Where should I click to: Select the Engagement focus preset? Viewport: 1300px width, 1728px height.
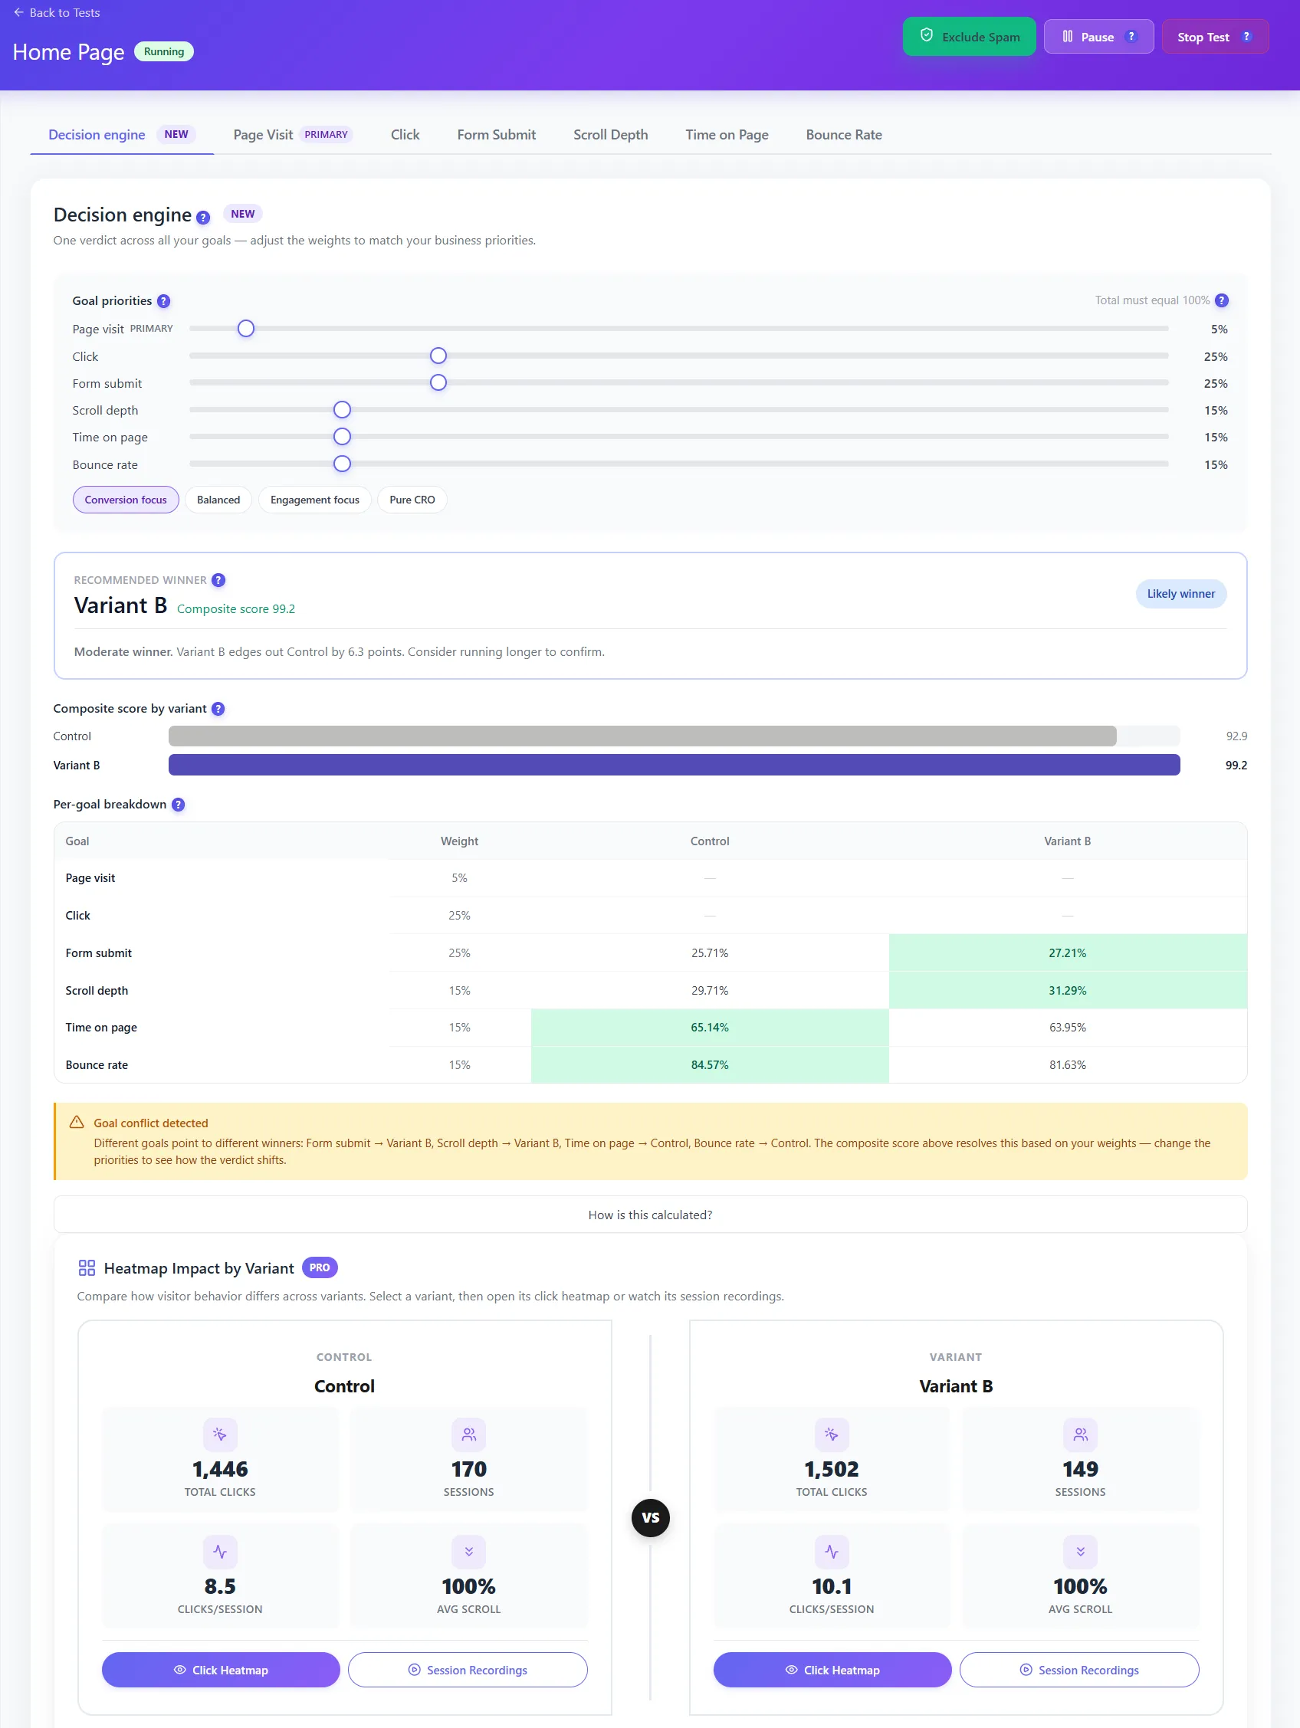click(x=315, y=500)
